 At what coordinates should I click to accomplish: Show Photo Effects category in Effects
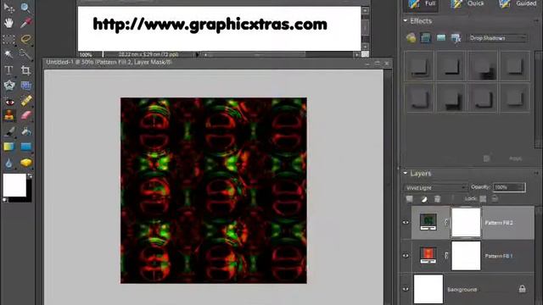coord(441,37)
